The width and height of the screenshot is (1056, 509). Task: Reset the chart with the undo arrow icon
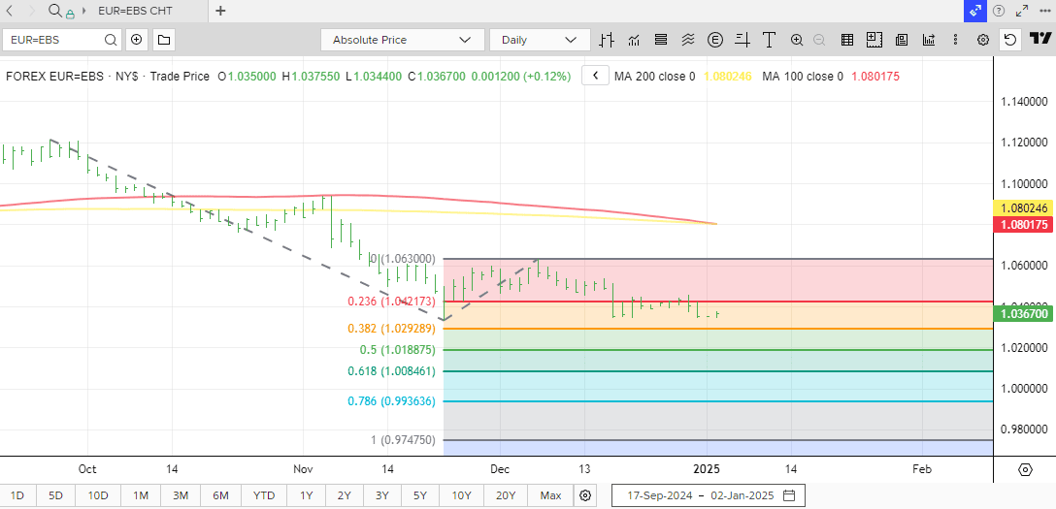coord(1010,40)
